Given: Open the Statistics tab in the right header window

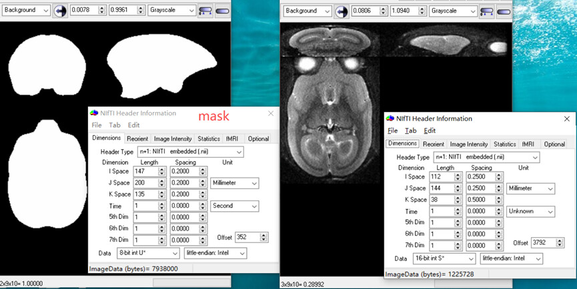Looking at the screenshot, I should click(504, 144).
